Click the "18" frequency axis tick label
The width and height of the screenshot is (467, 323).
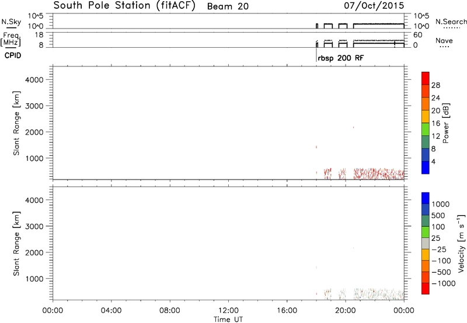point(39,35)
